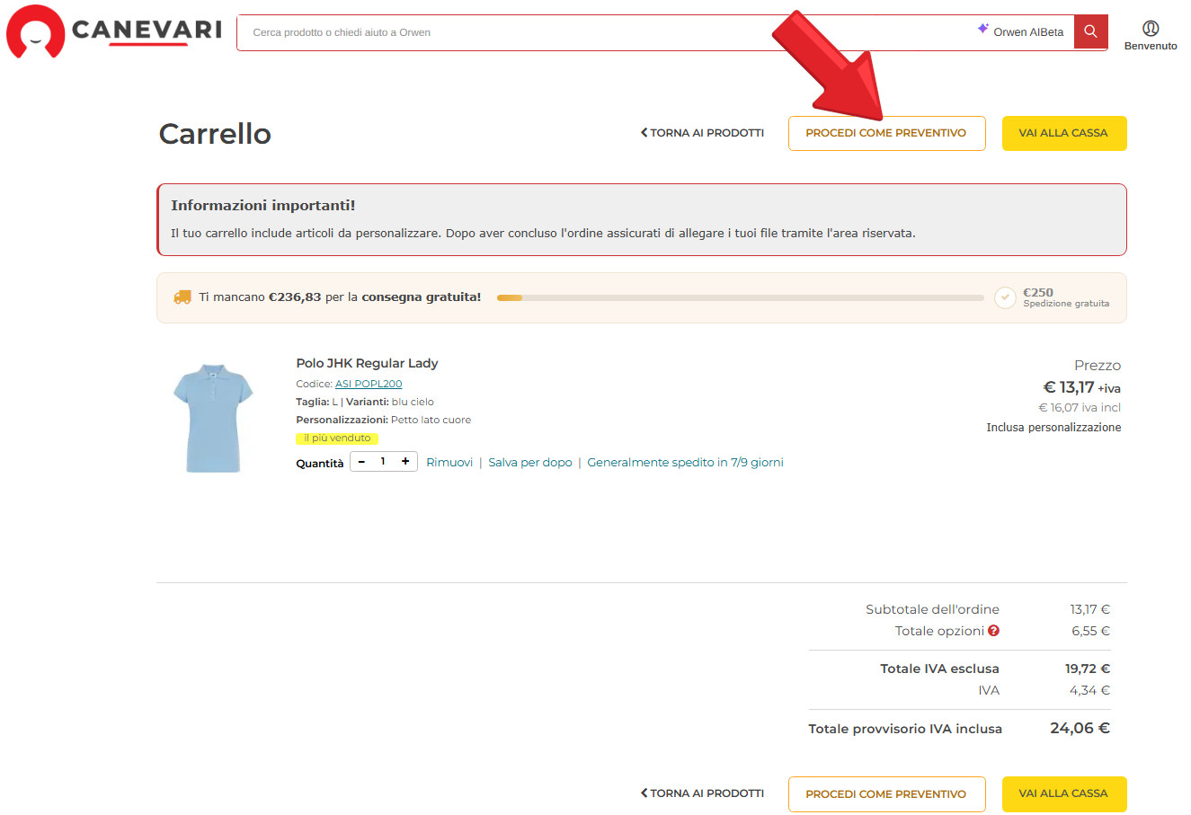Click the red search magnifier button
Screen dimensions: 1191x815
[x=1090, y=31]
